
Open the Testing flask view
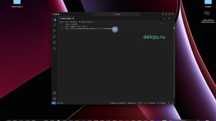point(55,48)
